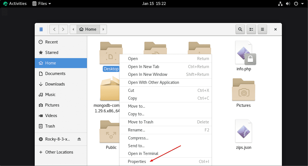
Task: Select Properties from the context menu
Action: (x=137, y=161)
